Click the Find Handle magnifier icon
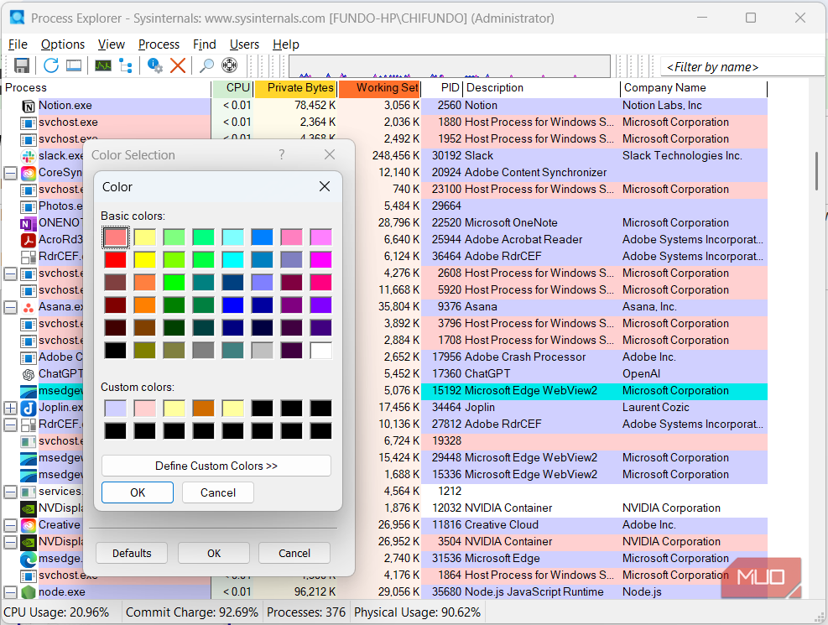 point(206,65)
